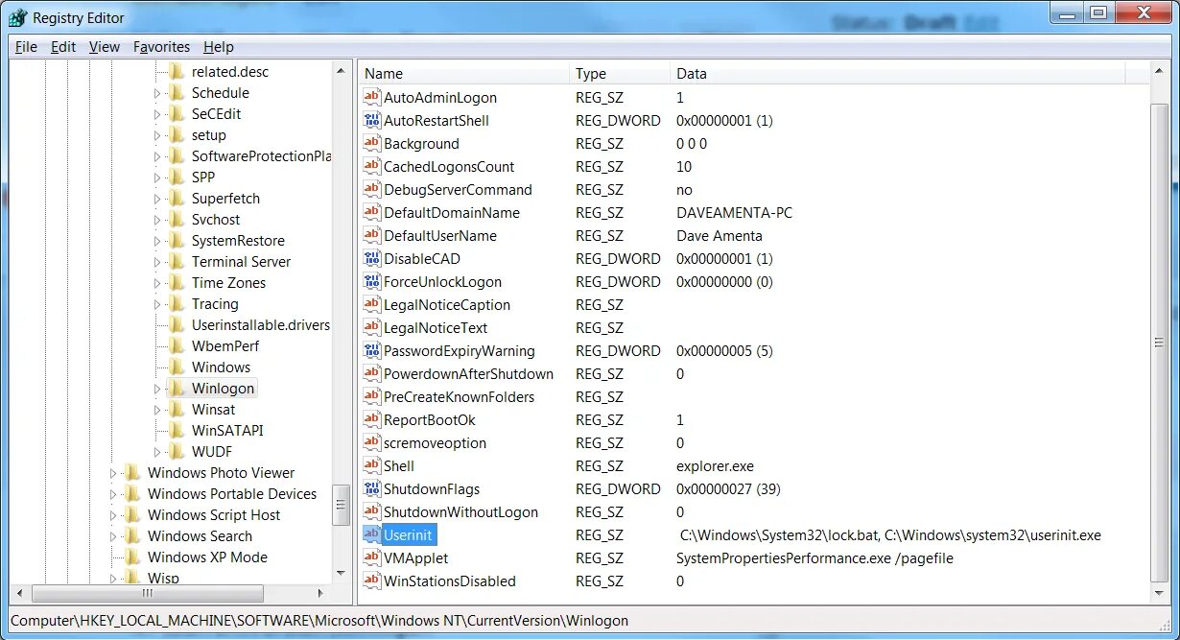Click the Userinit string value icon

tap(372, 534)
